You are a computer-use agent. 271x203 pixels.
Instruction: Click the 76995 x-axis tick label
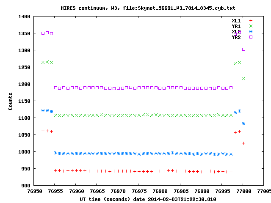[223, 191]
